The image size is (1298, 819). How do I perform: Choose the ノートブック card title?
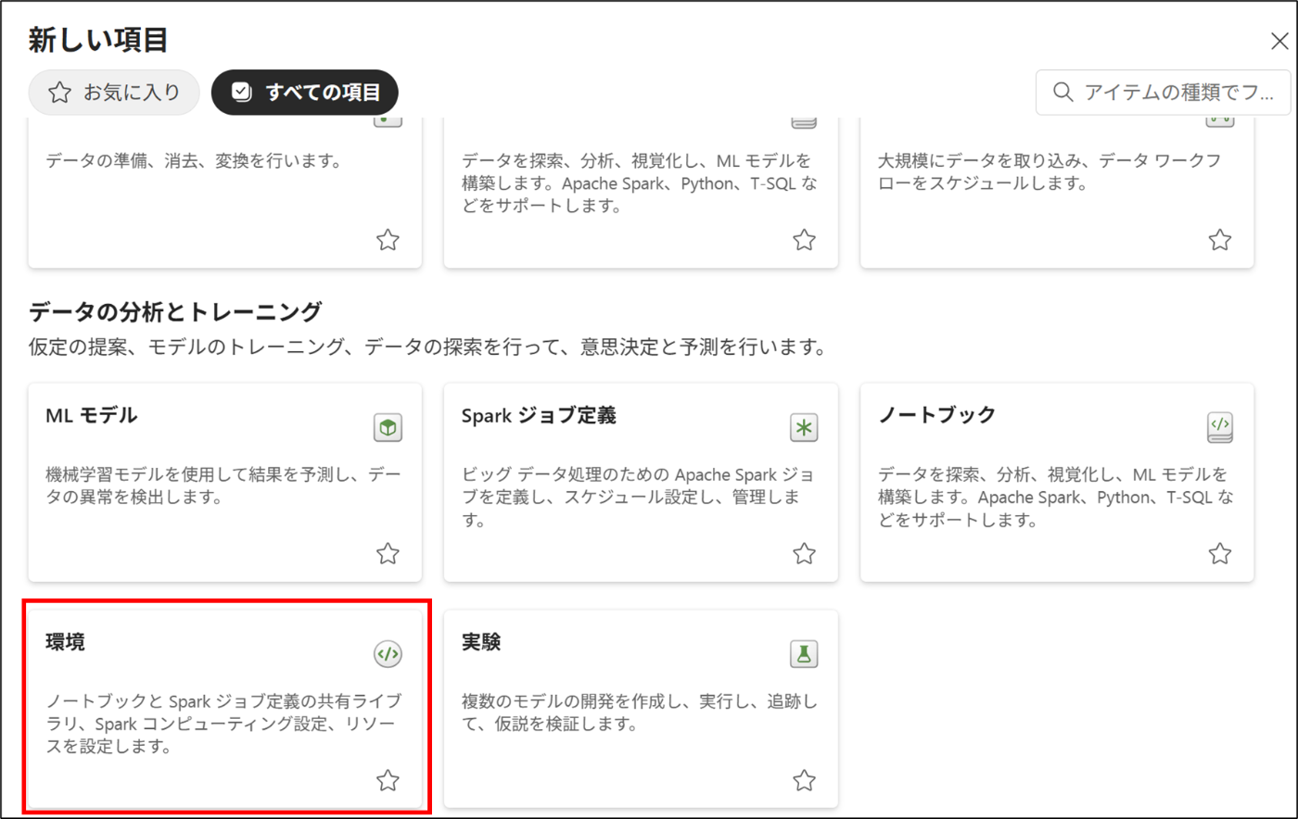click(x=936, y=415)
